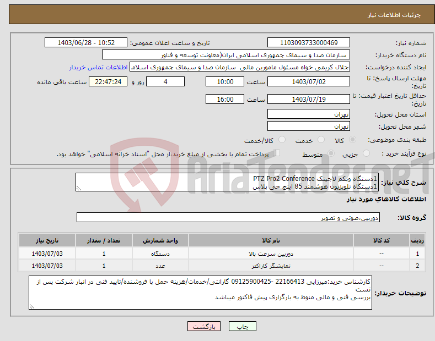Screen dimensions: 435x341
Task: Click the تعداد / مقدار column header
Action: pyautogui.click(x=104, y=240)
